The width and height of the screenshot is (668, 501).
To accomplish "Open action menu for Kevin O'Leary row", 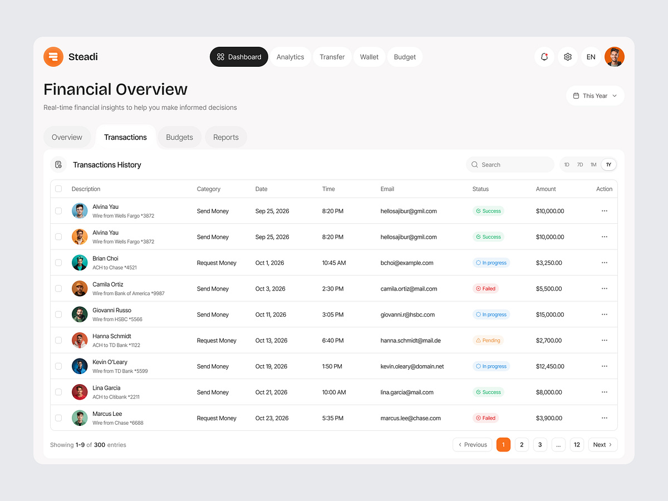I will coord(605,366).
